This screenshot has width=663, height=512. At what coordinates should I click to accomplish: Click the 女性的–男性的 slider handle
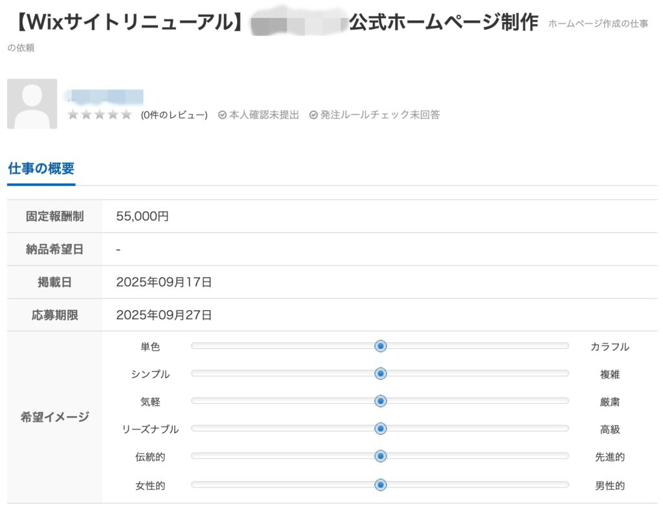381,484
